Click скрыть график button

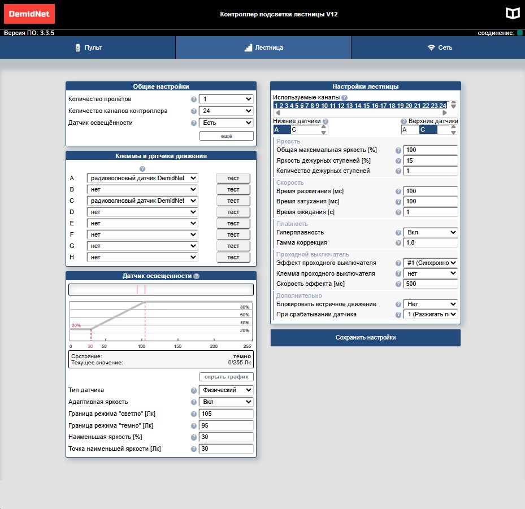point(226,377)
